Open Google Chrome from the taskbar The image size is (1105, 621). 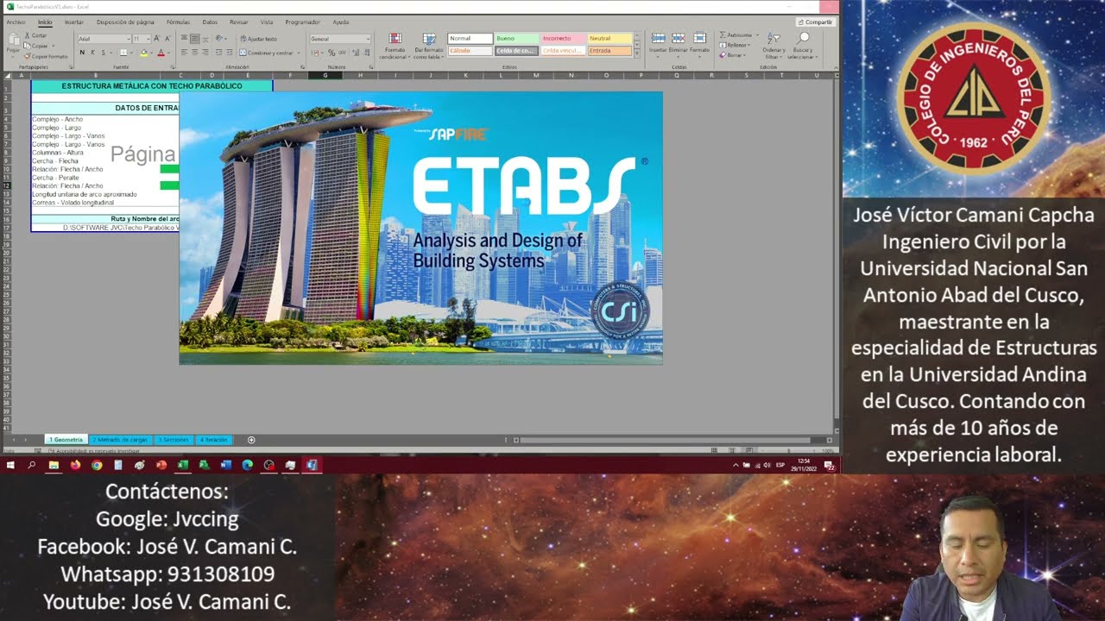(x=97, y=465)
